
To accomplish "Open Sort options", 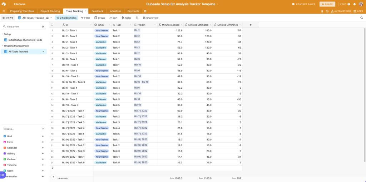I will click(113, 18).
